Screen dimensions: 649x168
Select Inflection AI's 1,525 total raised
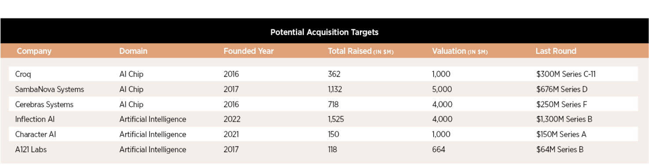337,119
